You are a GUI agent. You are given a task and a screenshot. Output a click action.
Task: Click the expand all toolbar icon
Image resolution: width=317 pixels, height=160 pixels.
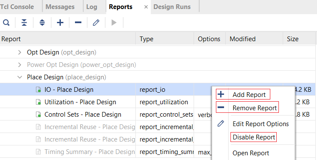42,22
